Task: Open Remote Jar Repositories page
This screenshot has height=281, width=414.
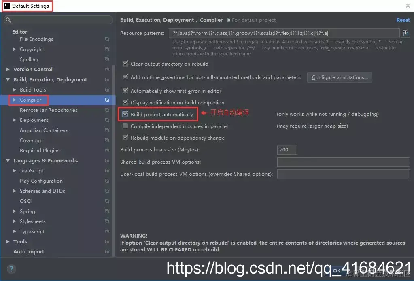Action: point(49,110)
